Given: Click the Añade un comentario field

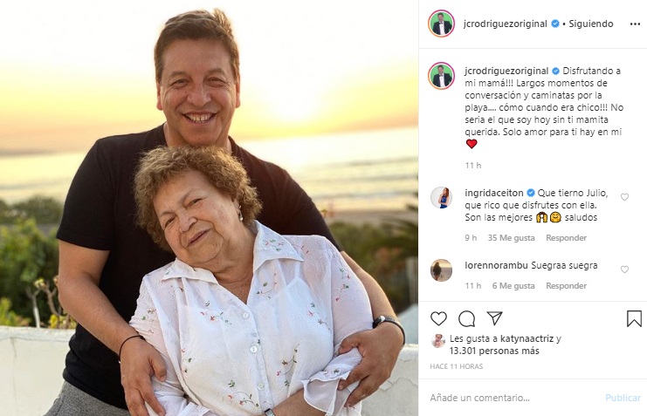Looking at the screenshot, I should pyautogui.click(x=511, y=398).
